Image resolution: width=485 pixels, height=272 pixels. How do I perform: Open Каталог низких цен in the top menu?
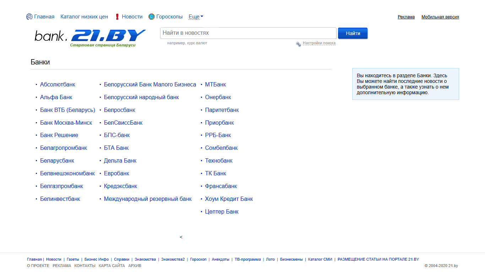point(84,17)
